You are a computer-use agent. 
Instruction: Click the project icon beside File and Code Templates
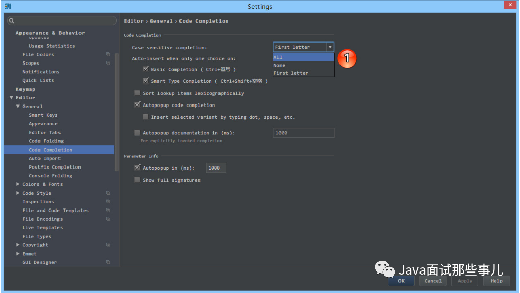(x=108, y=210)
